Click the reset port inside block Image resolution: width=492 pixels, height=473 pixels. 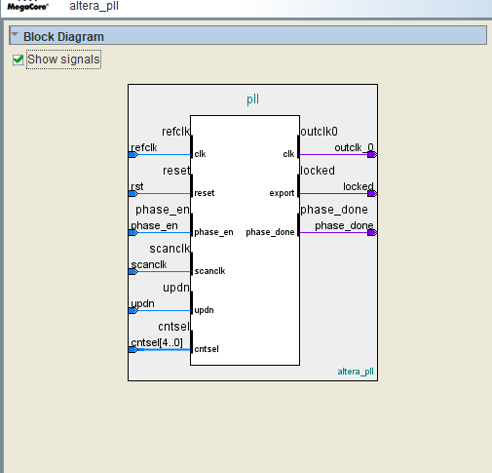point(205,193)
